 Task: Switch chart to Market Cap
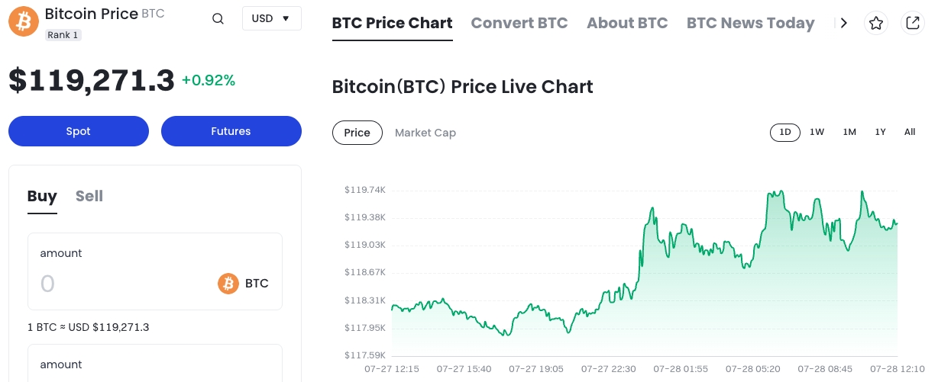[425, 133]
